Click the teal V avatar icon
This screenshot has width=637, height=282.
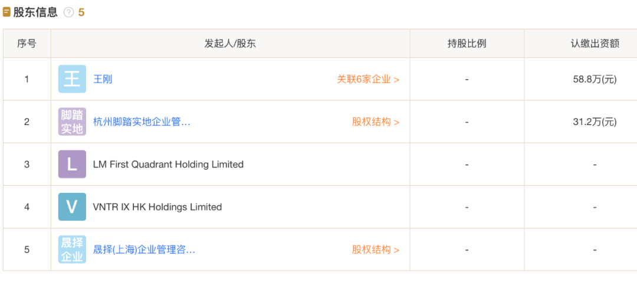[x=72, y=206]
